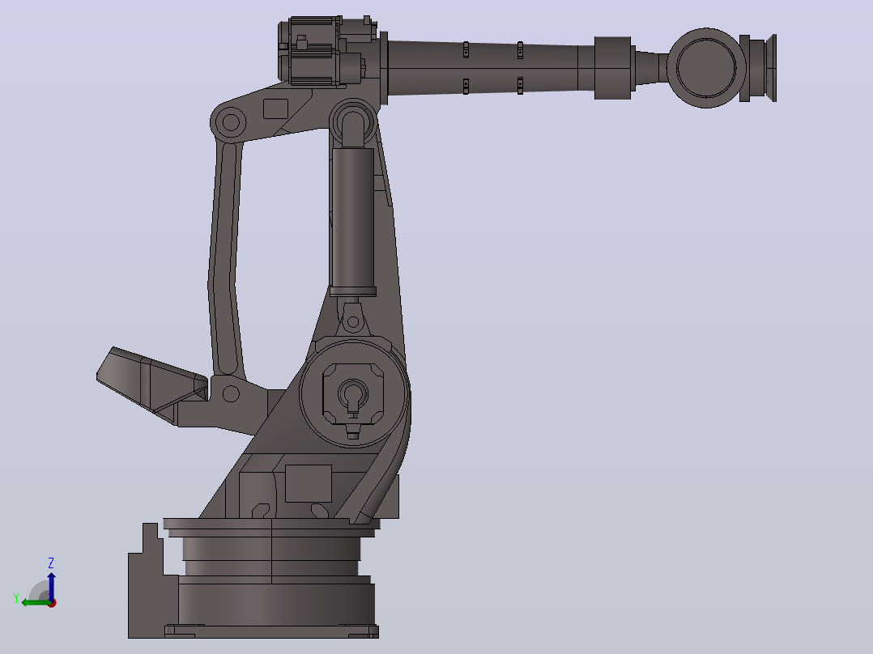This screenshot has height=654, width=873.
Task: Click the green Y axis arrow of the triad
Action: (x=35, y=603)
